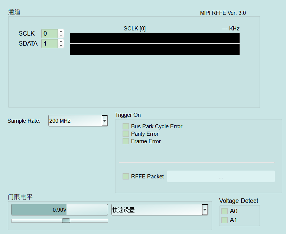
Task: Toggle Voltage Detect A1 checkbox
Action: [x=224, y=220]
